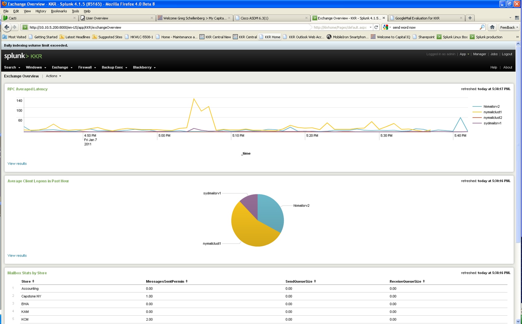Click the Splunk KKR logo
This screenshot has height=324, width=522.
point(23,56)
